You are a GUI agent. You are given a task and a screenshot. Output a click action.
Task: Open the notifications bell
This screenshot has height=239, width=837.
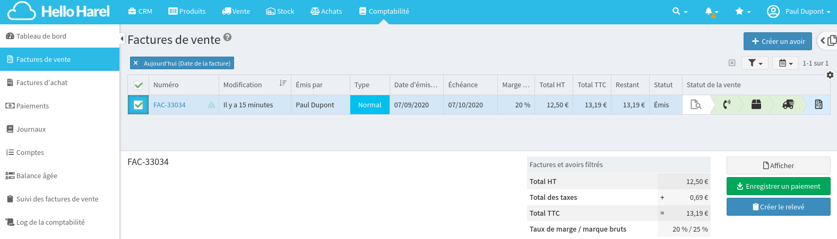point(710,12)
